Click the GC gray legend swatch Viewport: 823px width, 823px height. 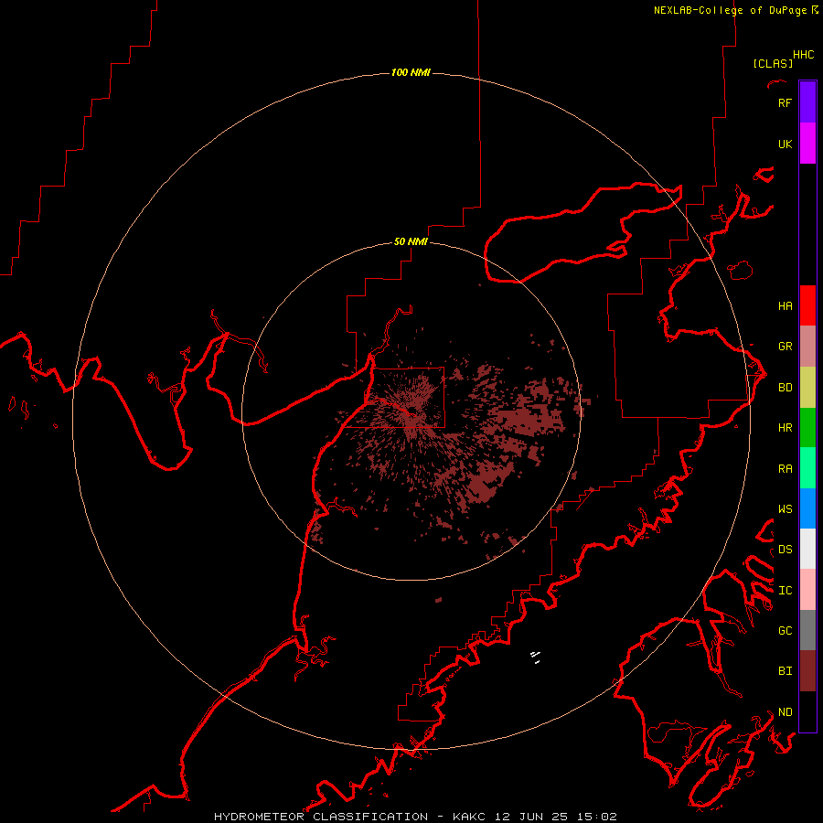tap(807, 630)
